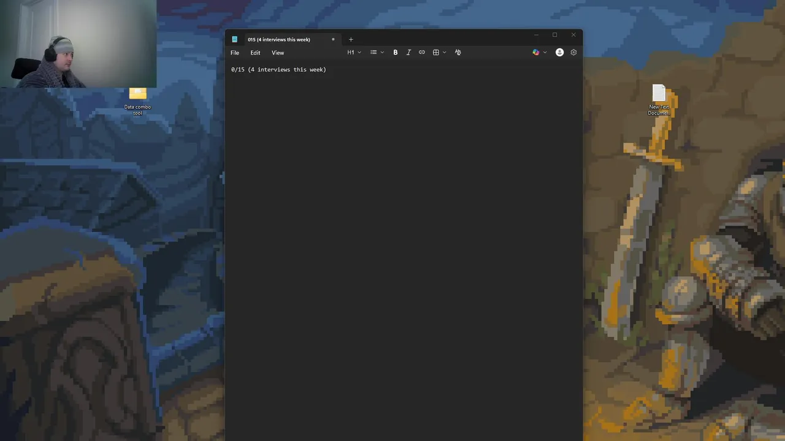Open the File menu in Notepad
This screenshot has width=785, height=441.
point(235,53)
